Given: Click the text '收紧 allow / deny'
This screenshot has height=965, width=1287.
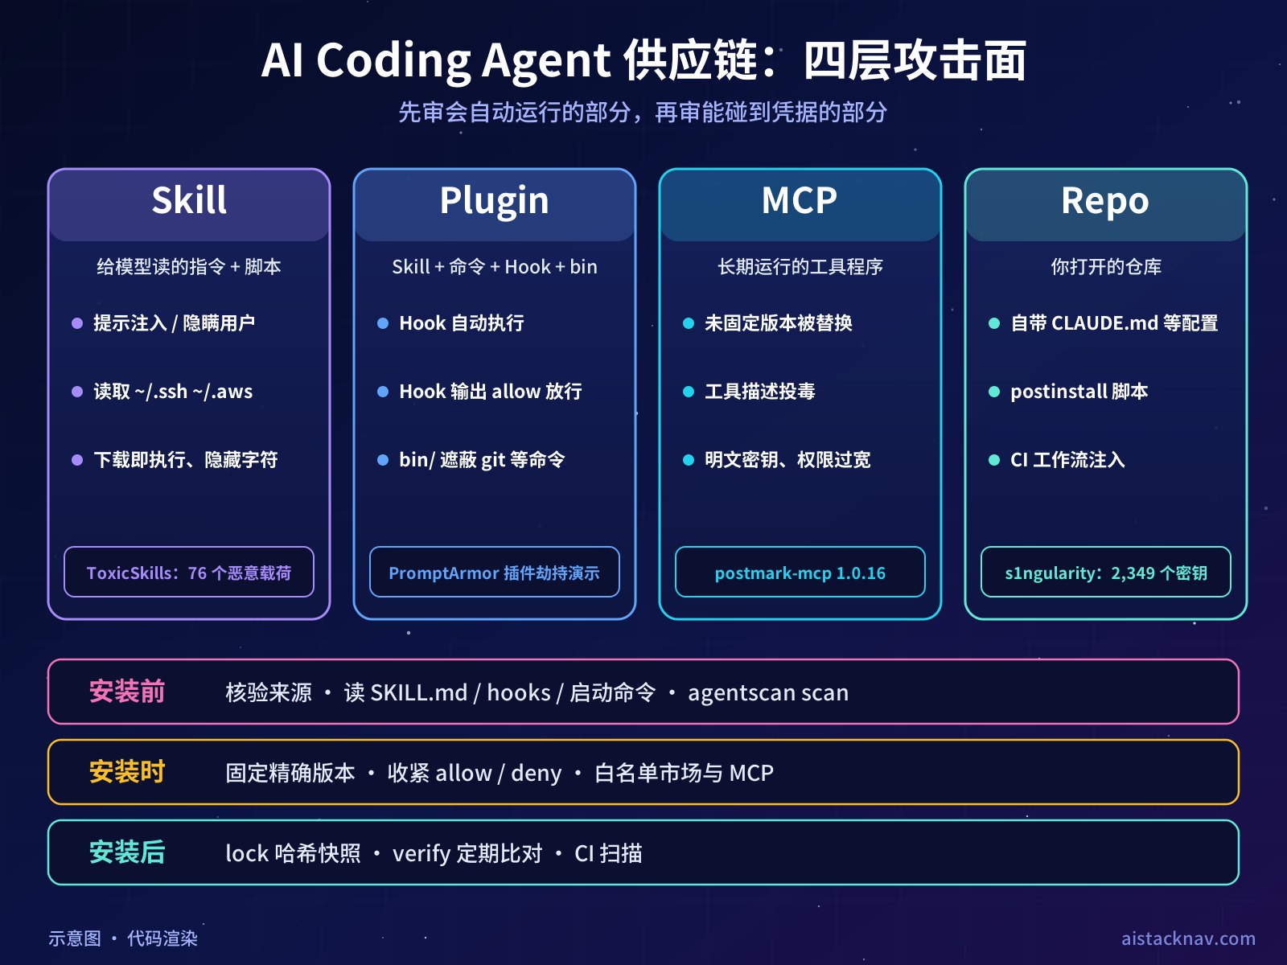Looking at the screenshot, I should (x=475, y=774).
